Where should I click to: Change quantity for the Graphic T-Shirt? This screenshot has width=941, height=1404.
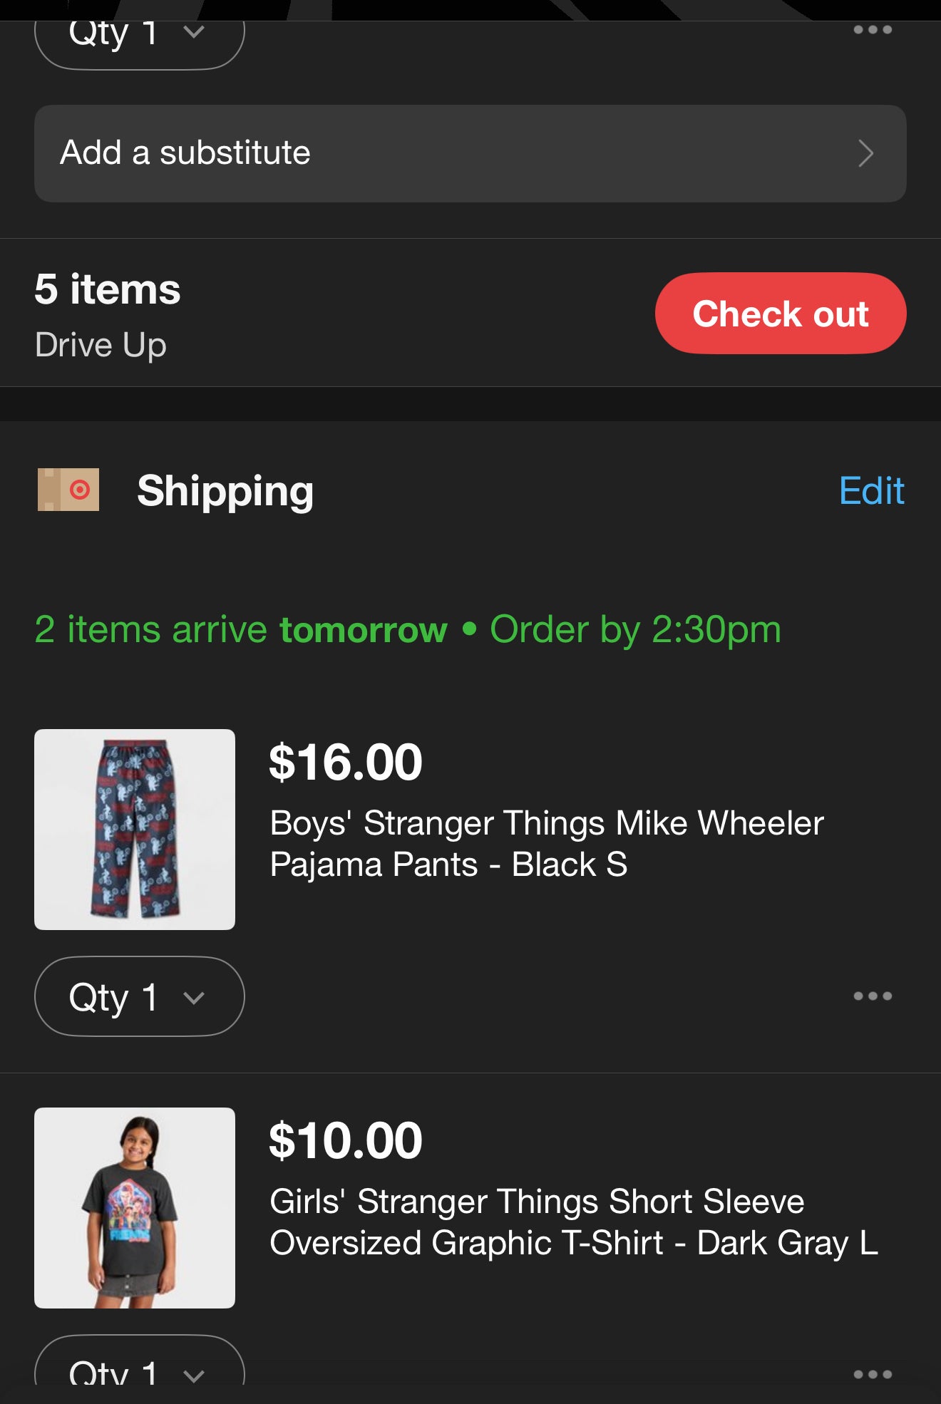[x=139, y=1370]
